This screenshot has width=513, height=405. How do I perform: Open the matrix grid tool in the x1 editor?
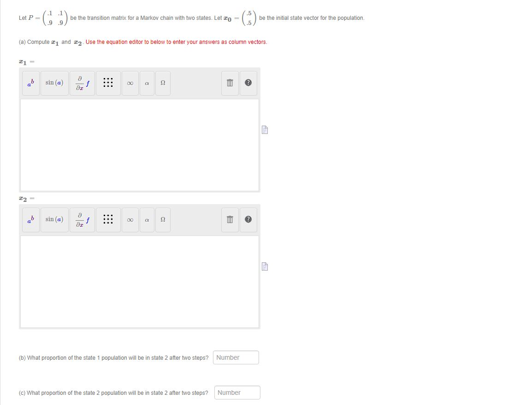pyautogui.click(x=108, y=83)
